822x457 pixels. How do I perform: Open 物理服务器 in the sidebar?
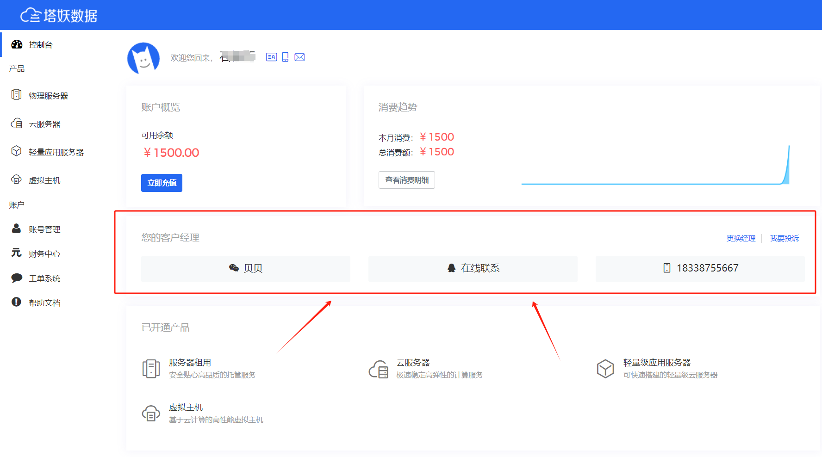point(48,96)
